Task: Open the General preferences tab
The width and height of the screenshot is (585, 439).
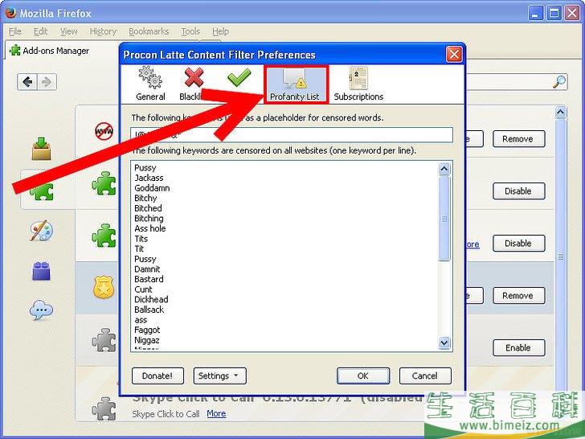Action: 150,84
